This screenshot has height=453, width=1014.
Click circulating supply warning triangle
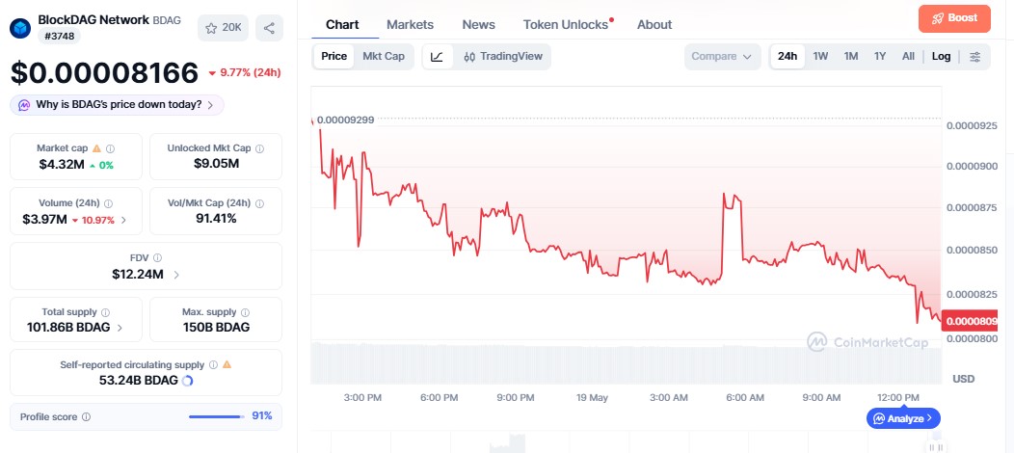[227, 364]
